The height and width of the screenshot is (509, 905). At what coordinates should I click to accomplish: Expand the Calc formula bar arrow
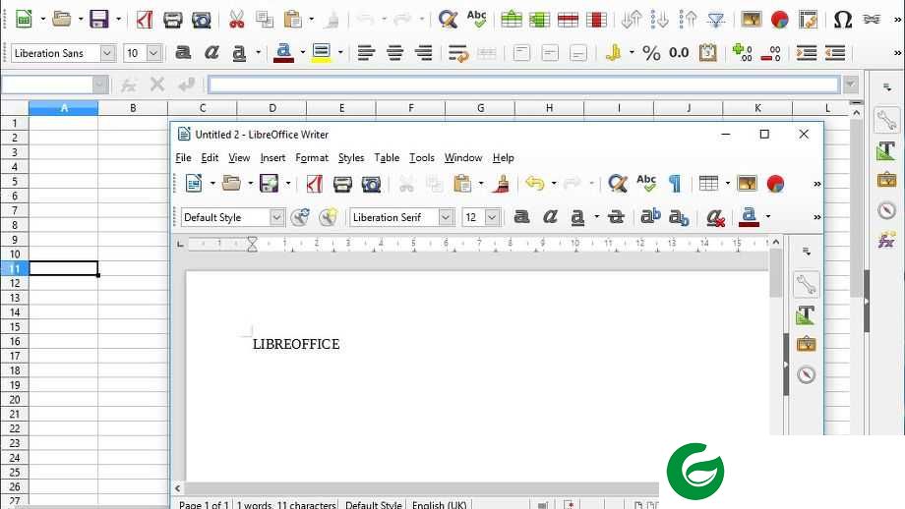(x=850, y=85)
